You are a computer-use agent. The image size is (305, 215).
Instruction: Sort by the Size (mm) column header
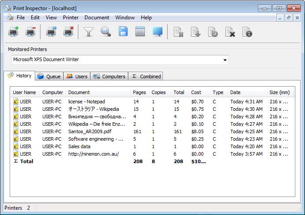[279, 92]
